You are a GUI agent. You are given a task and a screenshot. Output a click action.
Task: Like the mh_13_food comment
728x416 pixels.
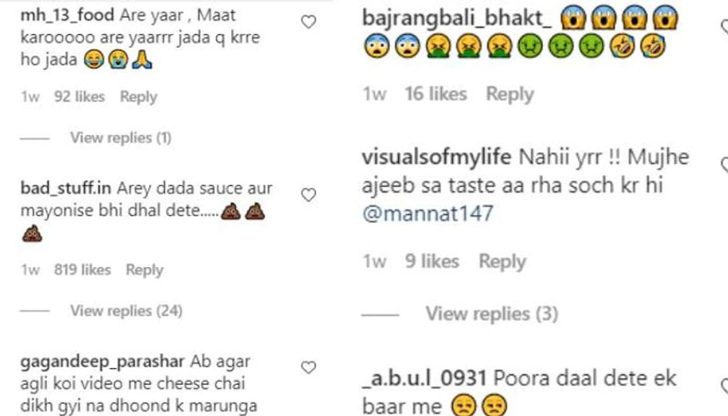[x=308, y=22]
